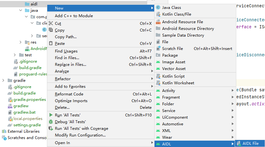Viewport: 265px width, 147px height.
Task: Choose Delete... from context menu
Action: click(101, 108)
